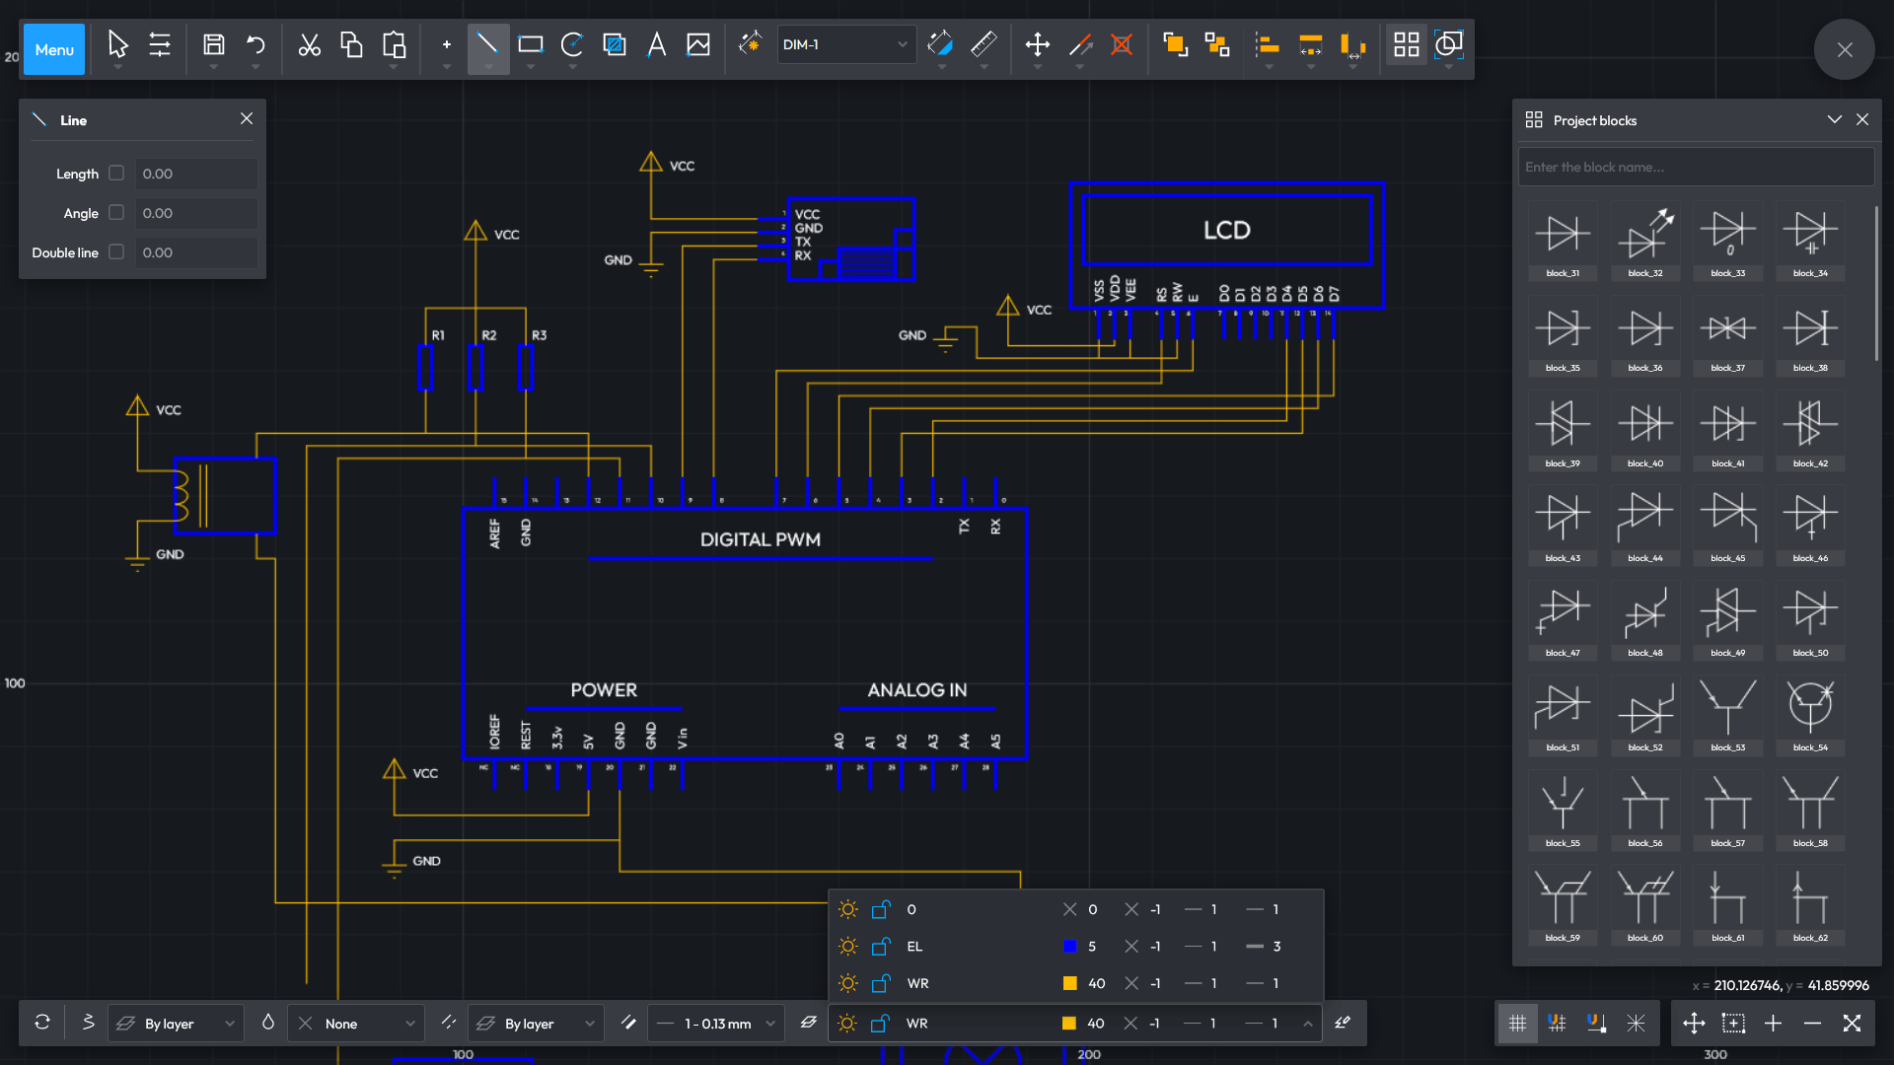Select the Line drawing tool

click(487, 44)
